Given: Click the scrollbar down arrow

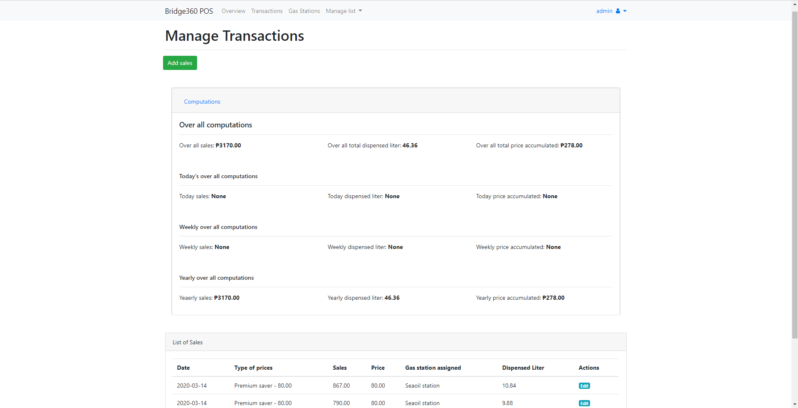Looking at the screenshot, I should click(x=795, y=405).
